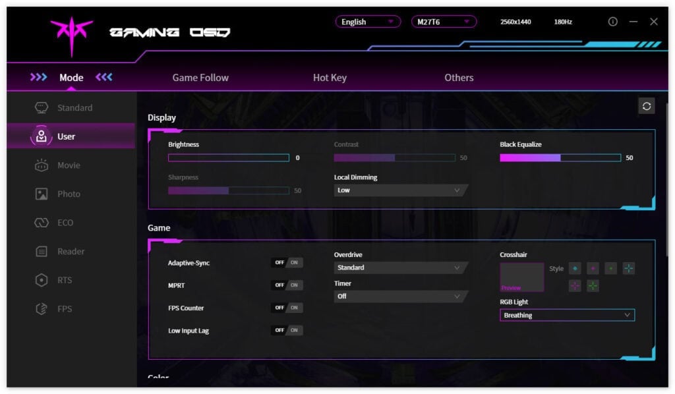Click the Game section heading
This screenshot has height=394, width=675.
[159, 228]
